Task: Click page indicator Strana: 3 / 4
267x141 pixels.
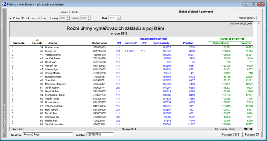Action: (x=129, y=129)
